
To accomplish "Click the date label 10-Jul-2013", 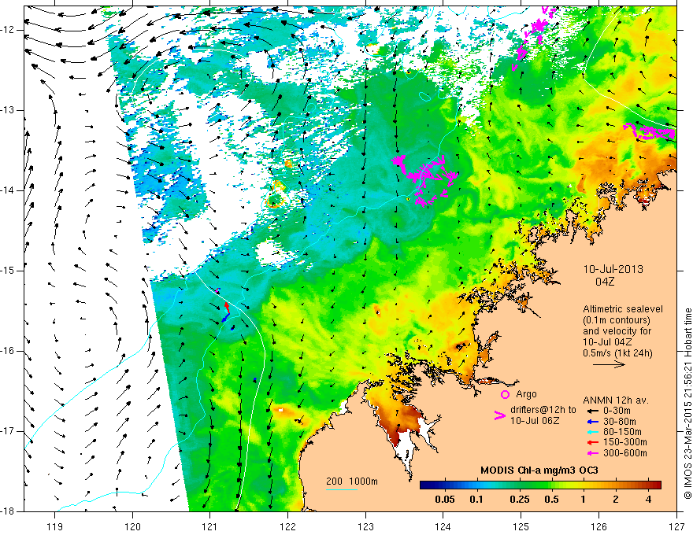I will [613, 269].
